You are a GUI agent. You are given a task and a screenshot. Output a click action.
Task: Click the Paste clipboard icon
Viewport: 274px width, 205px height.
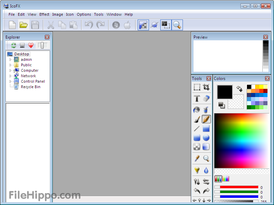click(x=73, y=25)
